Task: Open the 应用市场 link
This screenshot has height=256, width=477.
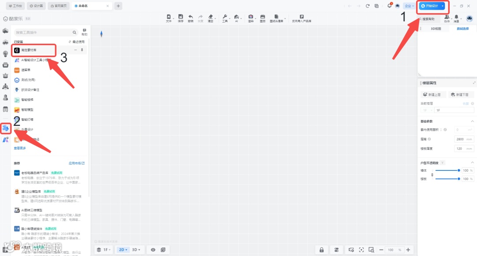Action: [76, 163]
